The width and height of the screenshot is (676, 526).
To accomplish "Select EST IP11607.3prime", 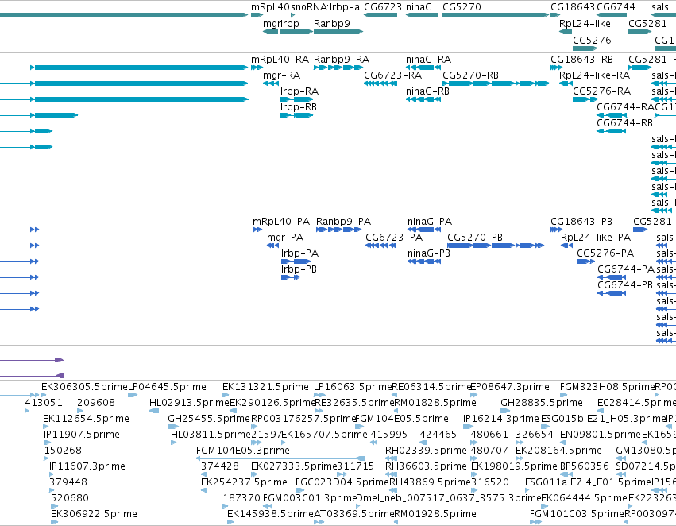I will [x=52, y=474].
